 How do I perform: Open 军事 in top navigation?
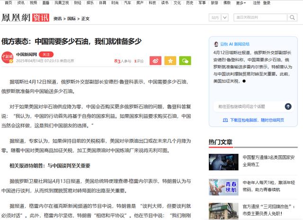[202, 3]
